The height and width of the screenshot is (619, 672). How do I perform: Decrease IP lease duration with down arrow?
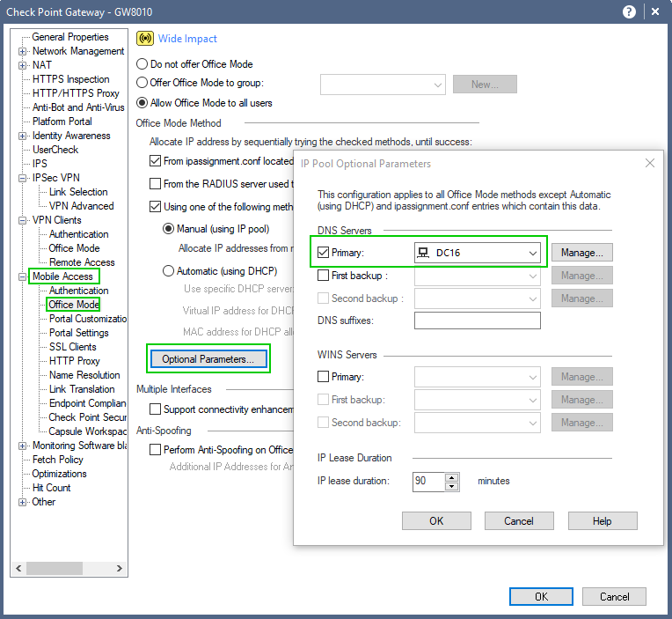tap(452, 486)
